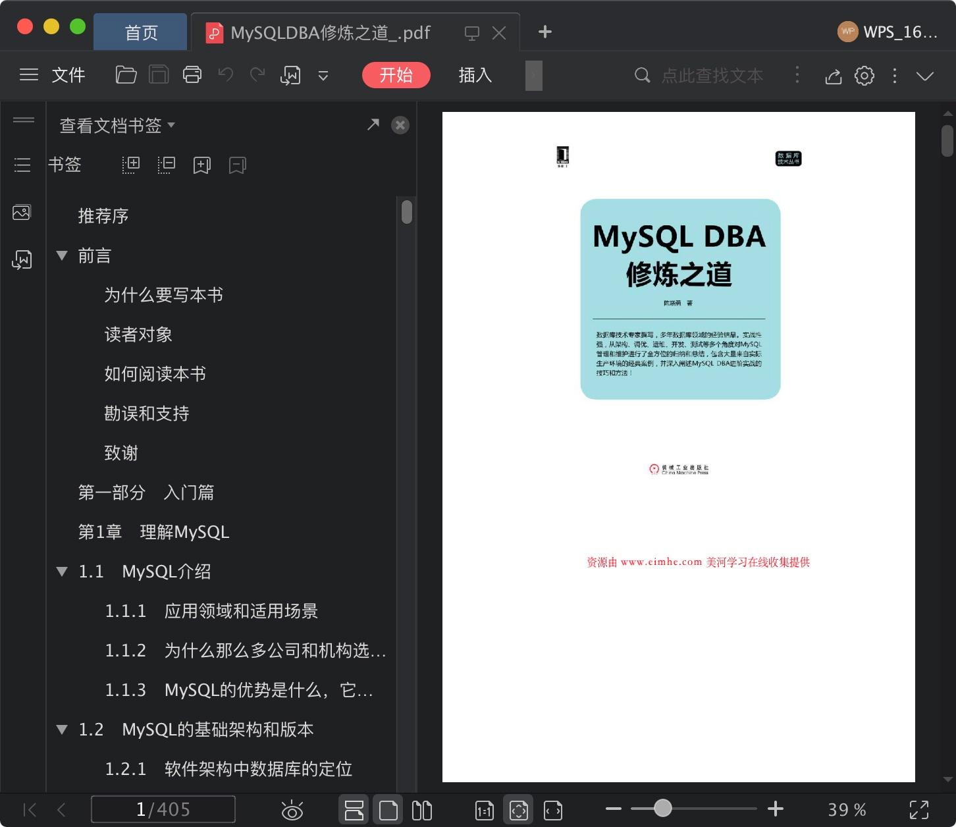This screenshot has height=827, width=956.
Task: Open the quick access toolbar dropdown
Action: tap(323, 76)
